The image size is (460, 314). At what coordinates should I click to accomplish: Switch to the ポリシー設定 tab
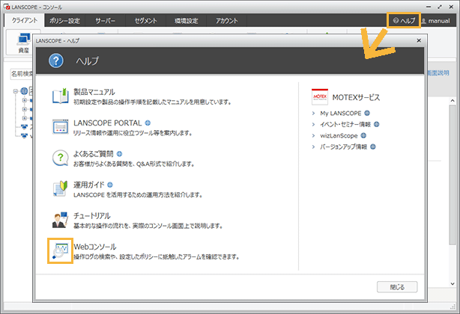point(64,20)
